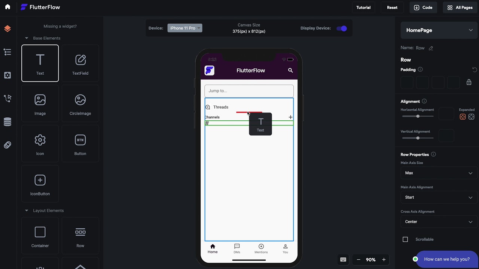Click the Reset button
Image resolution: width=479 pixels, height=269 pixels.
point(392,7)
